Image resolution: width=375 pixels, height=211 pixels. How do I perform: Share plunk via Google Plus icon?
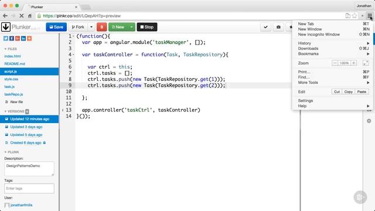tap(18, 38)
